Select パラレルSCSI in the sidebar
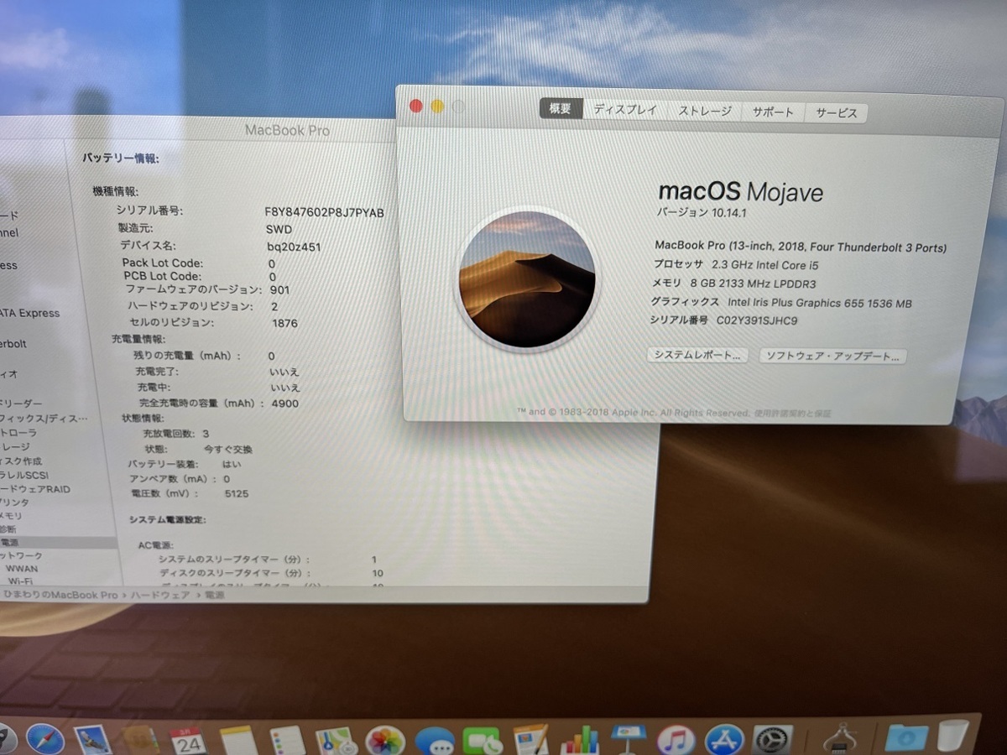Viewport: 1007px width, 755px height. (x=24, y=475)
